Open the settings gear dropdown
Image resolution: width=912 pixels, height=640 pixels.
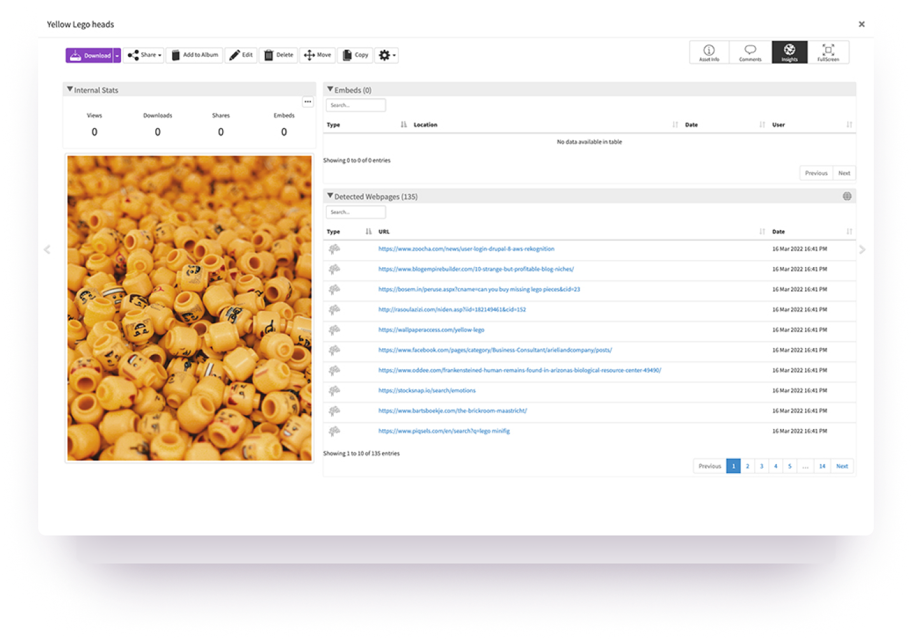(387, 55)
